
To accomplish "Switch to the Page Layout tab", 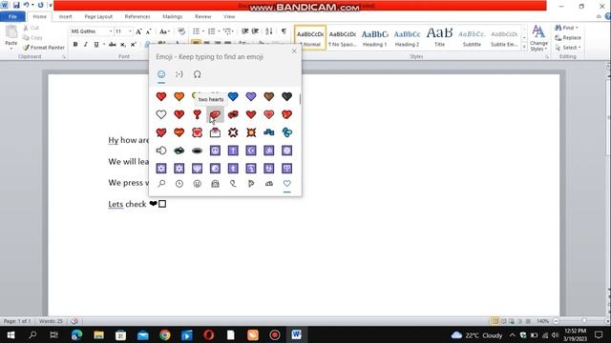I will tap(98, 17).
